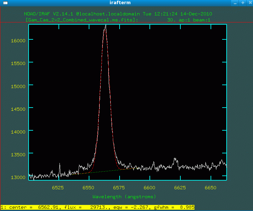The width and height of the screenshot is (253, 211).
Task: Click the 6650 wavelength tick label
Action: 210,187
